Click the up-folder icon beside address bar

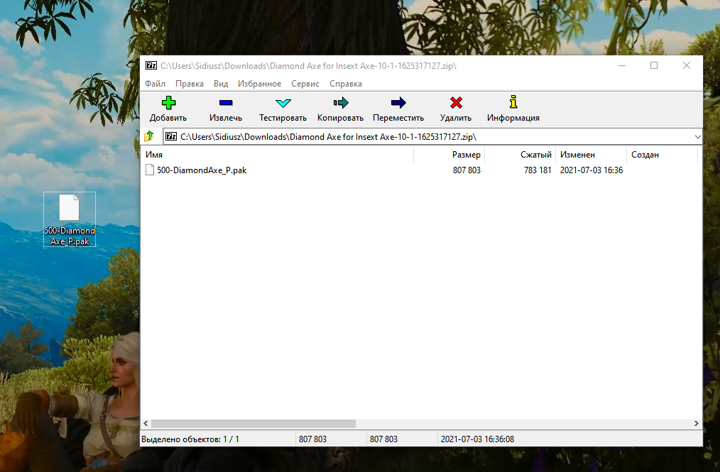pyautogui.click(x=149, y=136)
